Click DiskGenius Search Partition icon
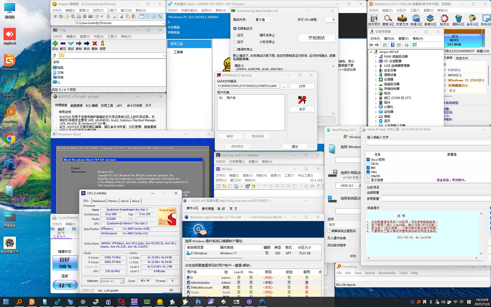 pos(388,18)
